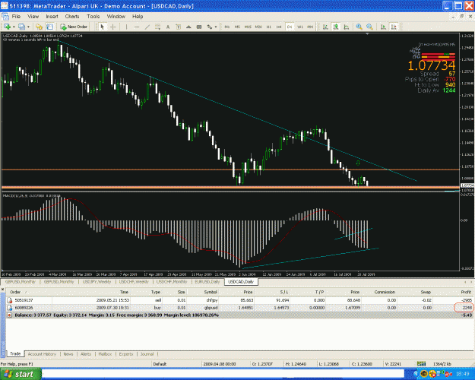
Task: Select the Fibonacci retracement lines tool
Action: pos(157,27)
